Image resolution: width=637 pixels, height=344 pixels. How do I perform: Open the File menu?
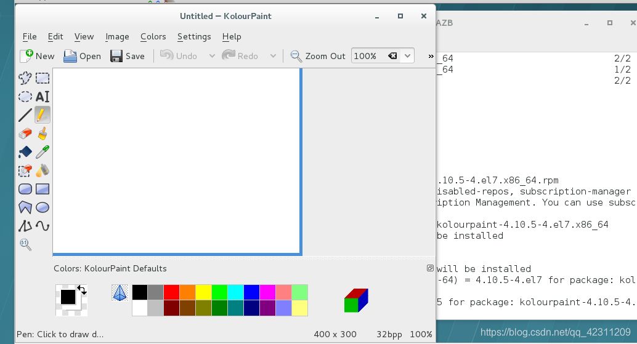click(30, 36)
